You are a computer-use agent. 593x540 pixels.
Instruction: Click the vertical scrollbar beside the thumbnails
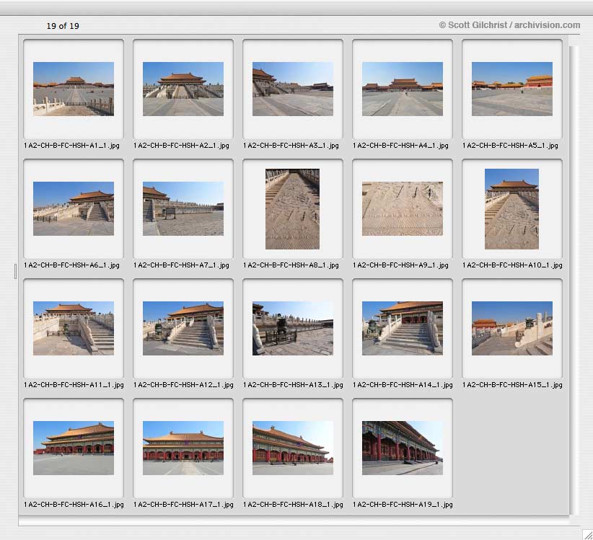click(574, 280)
